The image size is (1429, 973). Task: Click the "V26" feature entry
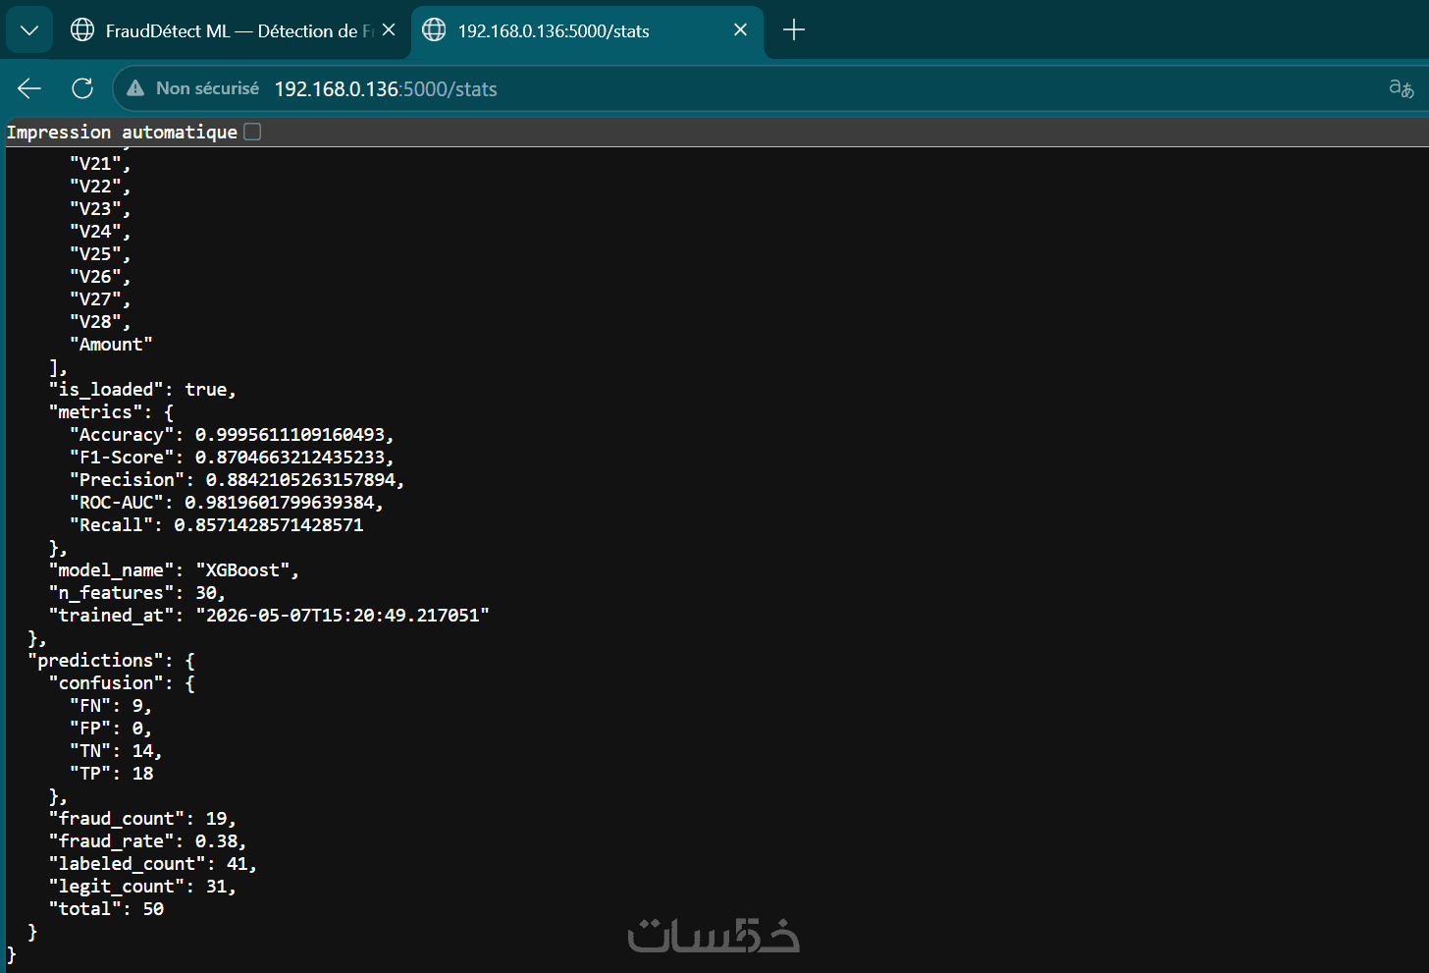pyautogui.click(x=99, y=277)
